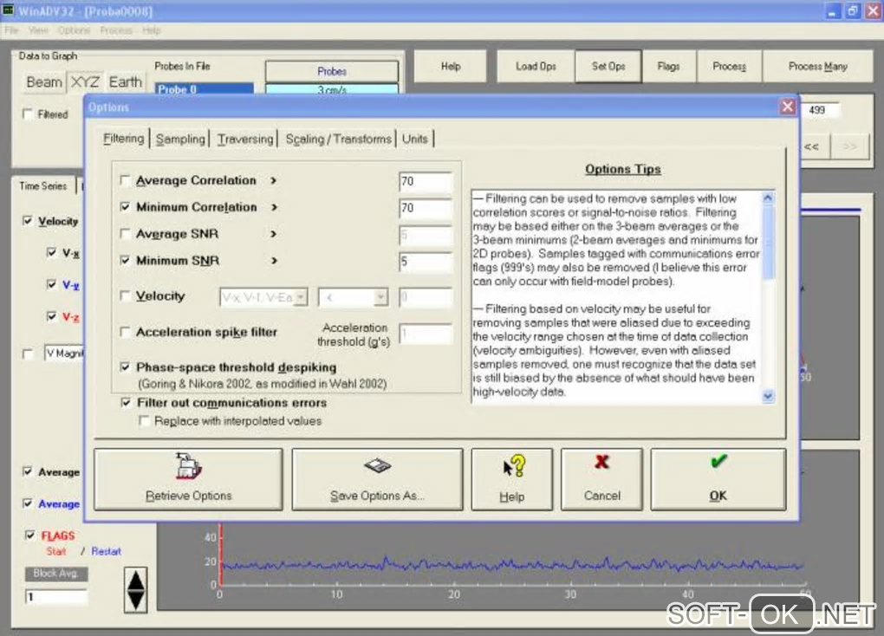Toggle the V-x series checkbox
Screen dimensions: 884x636
(51, 253)
